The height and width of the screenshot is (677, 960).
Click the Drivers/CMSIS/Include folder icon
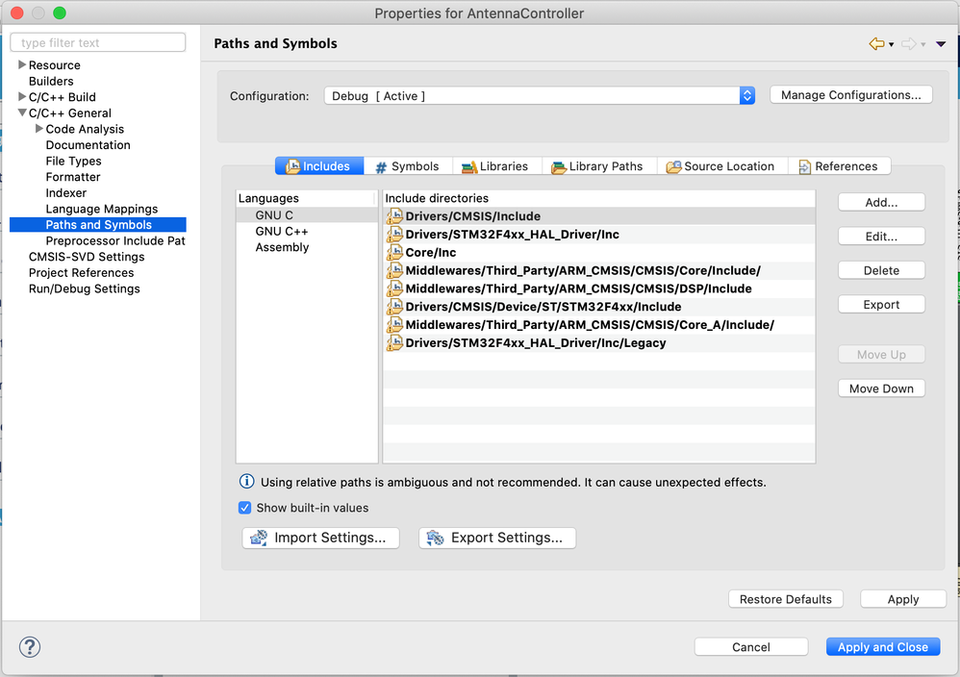point(394,216)
